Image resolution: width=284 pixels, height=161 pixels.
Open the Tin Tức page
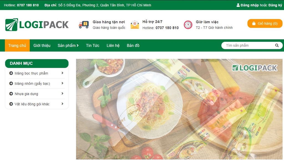93,46
